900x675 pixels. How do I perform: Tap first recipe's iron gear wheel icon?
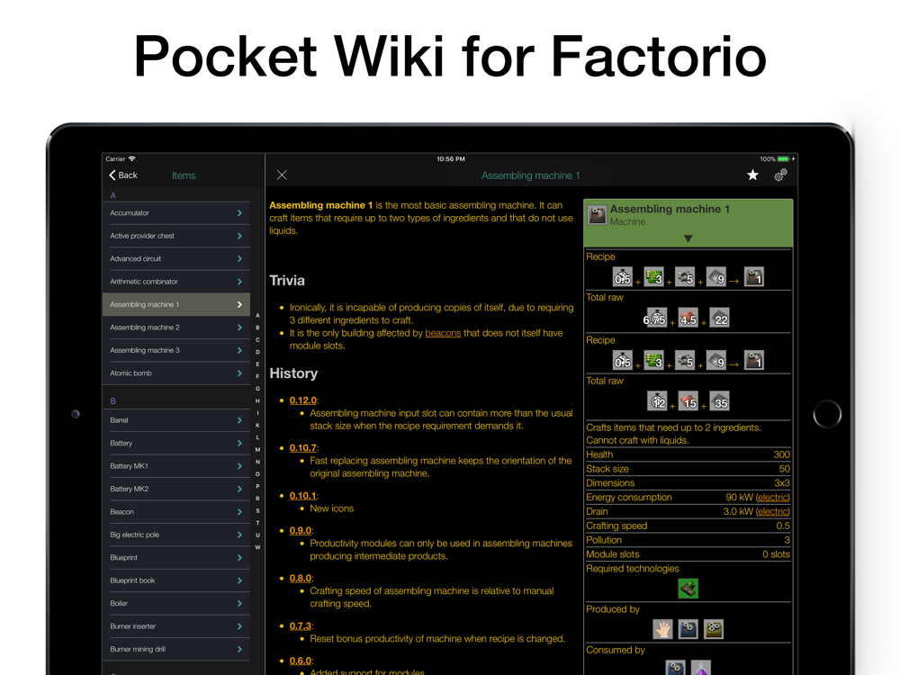(685, 277)
